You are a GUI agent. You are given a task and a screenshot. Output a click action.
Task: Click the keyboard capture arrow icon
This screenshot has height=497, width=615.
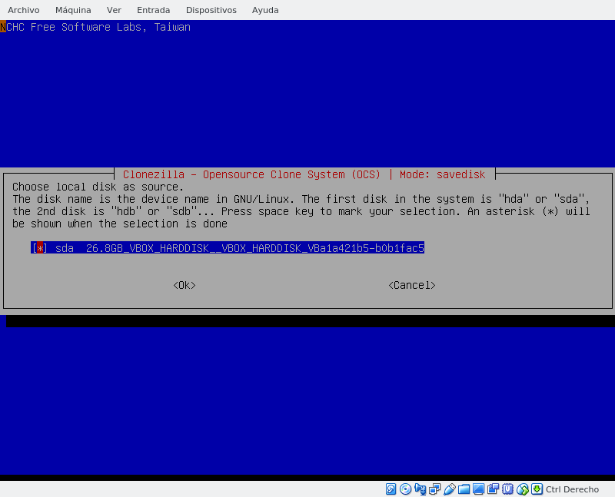click(537, 489)
